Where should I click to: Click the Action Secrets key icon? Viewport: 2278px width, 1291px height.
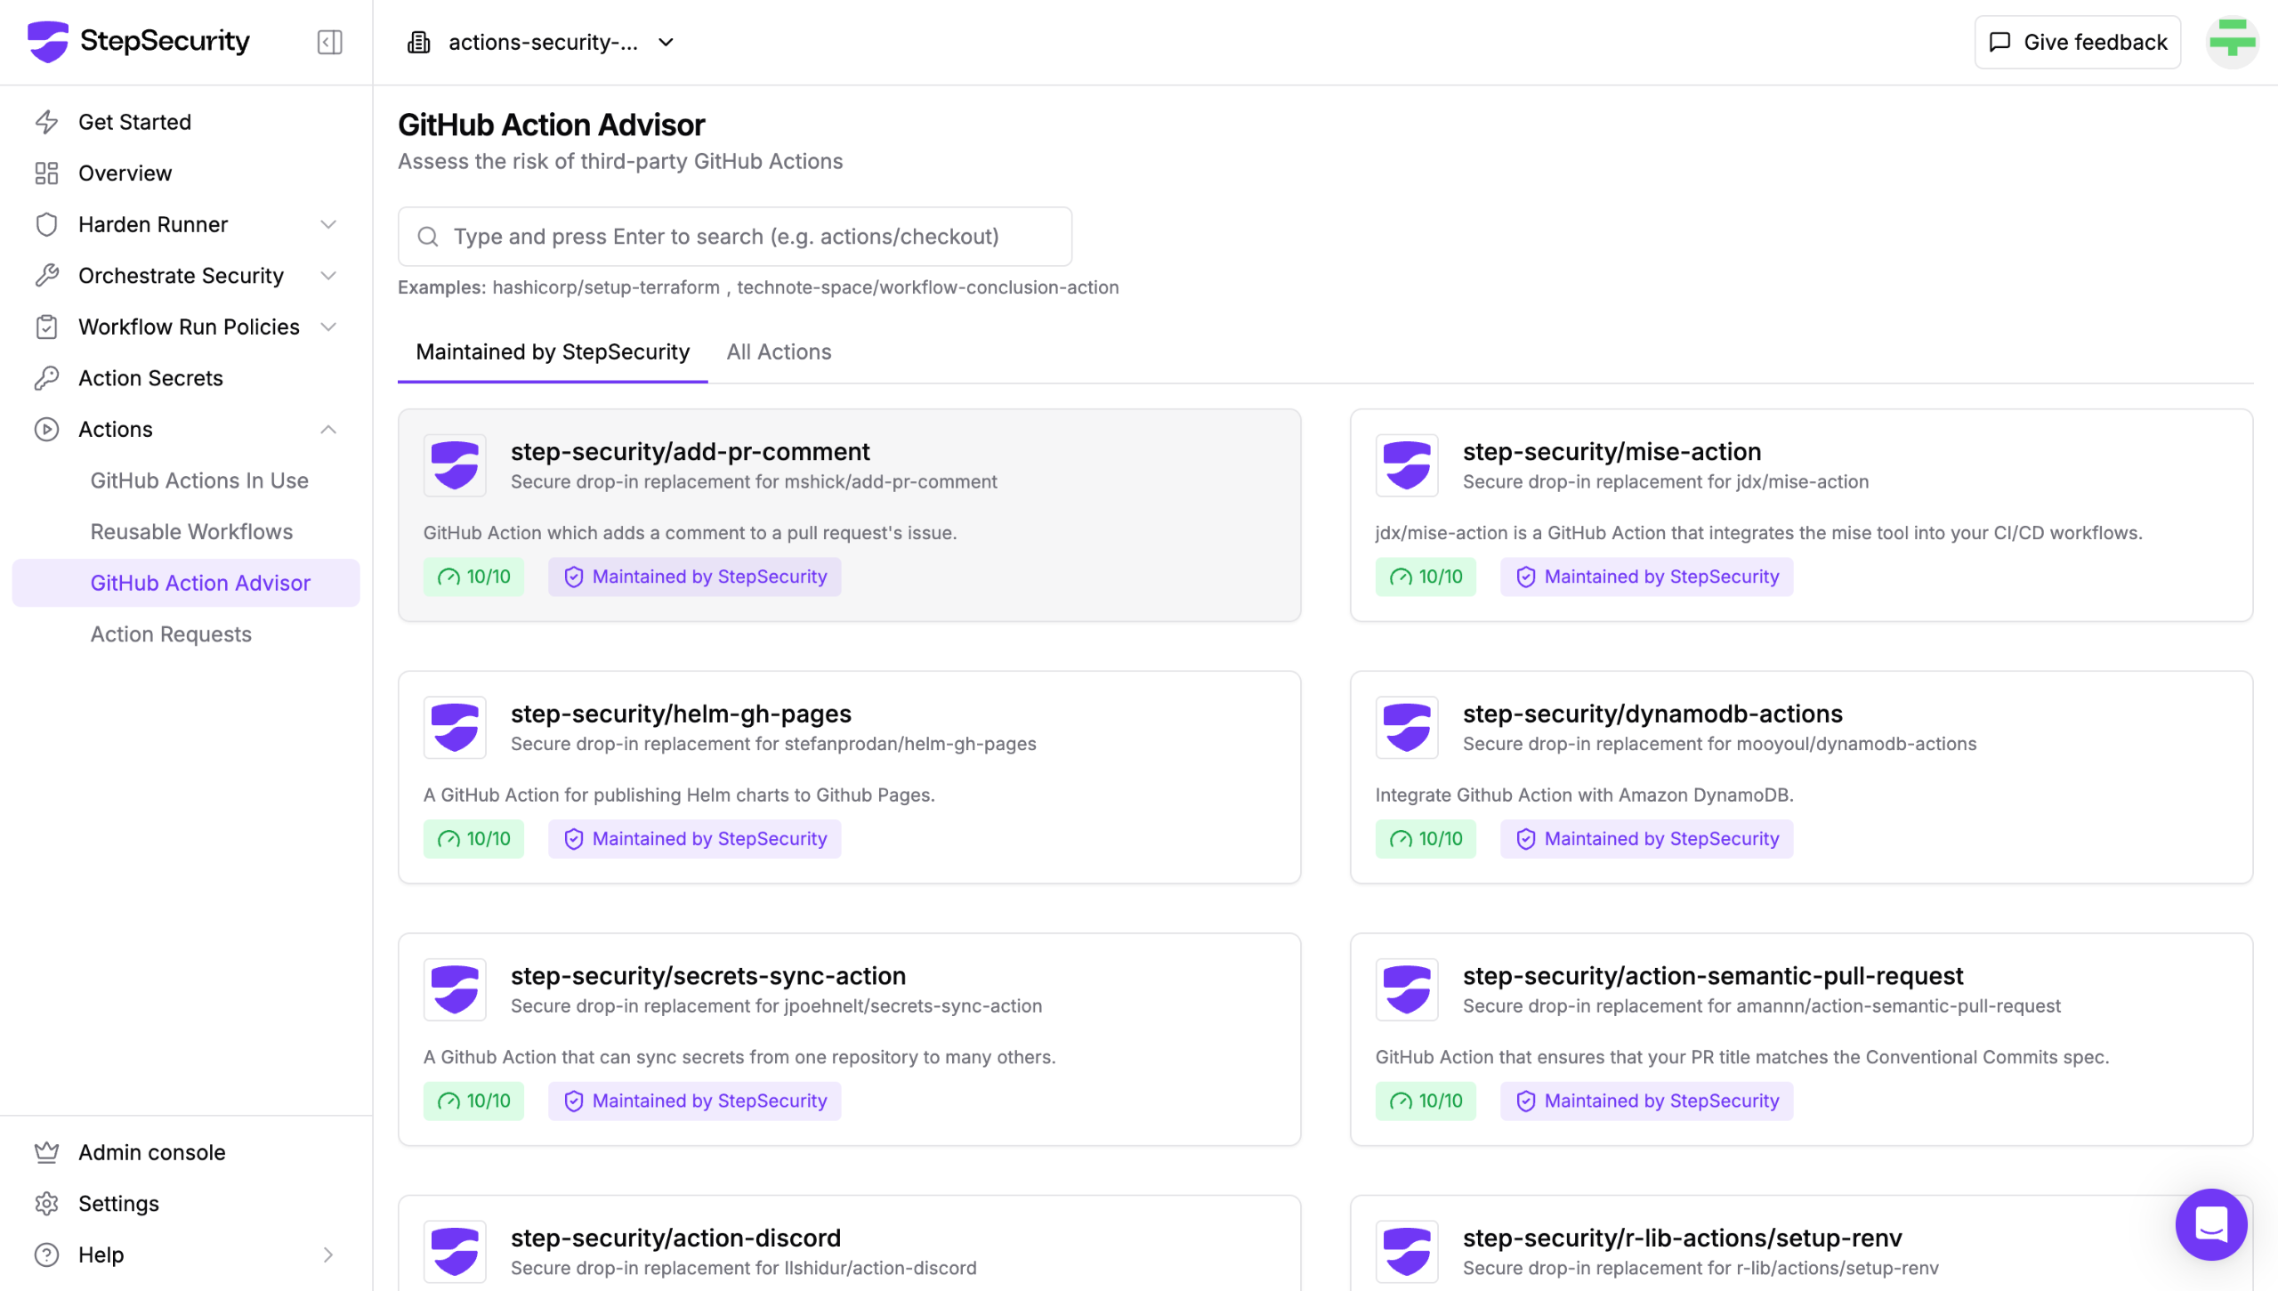pyautogui.click(x=46, y=378)
